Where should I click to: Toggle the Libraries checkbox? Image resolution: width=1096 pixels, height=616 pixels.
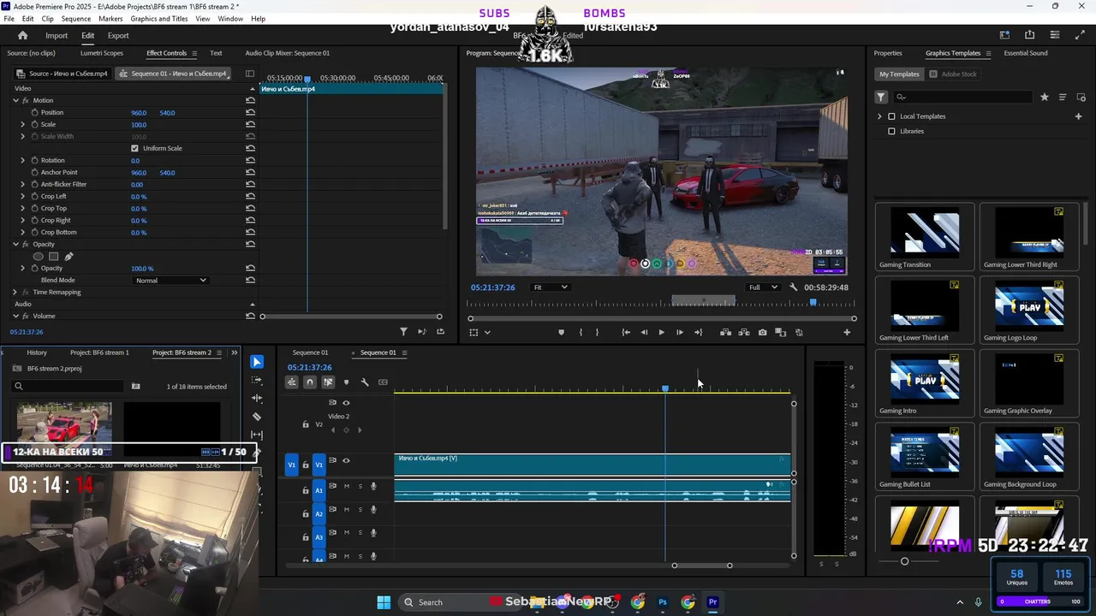pyautogui.click(x=891, y=131)
